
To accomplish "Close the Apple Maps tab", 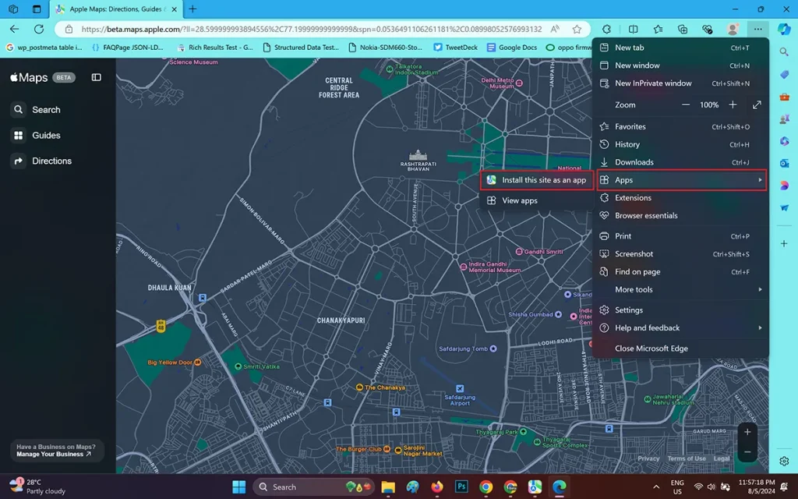I will (x=175, y=9).
